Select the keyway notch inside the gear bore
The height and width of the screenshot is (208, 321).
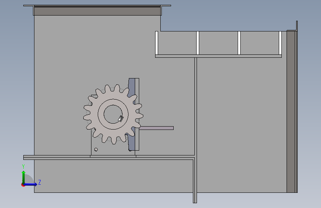pyautogui.click(x=121, y=119)
